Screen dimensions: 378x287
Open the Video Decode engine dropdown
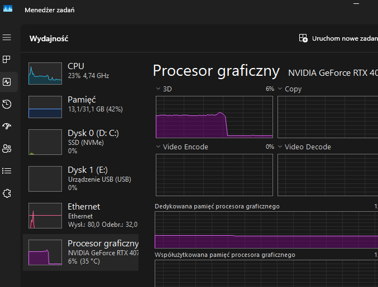click(280, 147)
